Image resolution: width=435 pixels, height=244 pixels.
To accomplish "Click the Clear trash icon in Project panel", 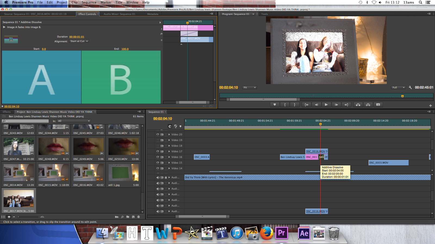I will click(x=139, y=217).
